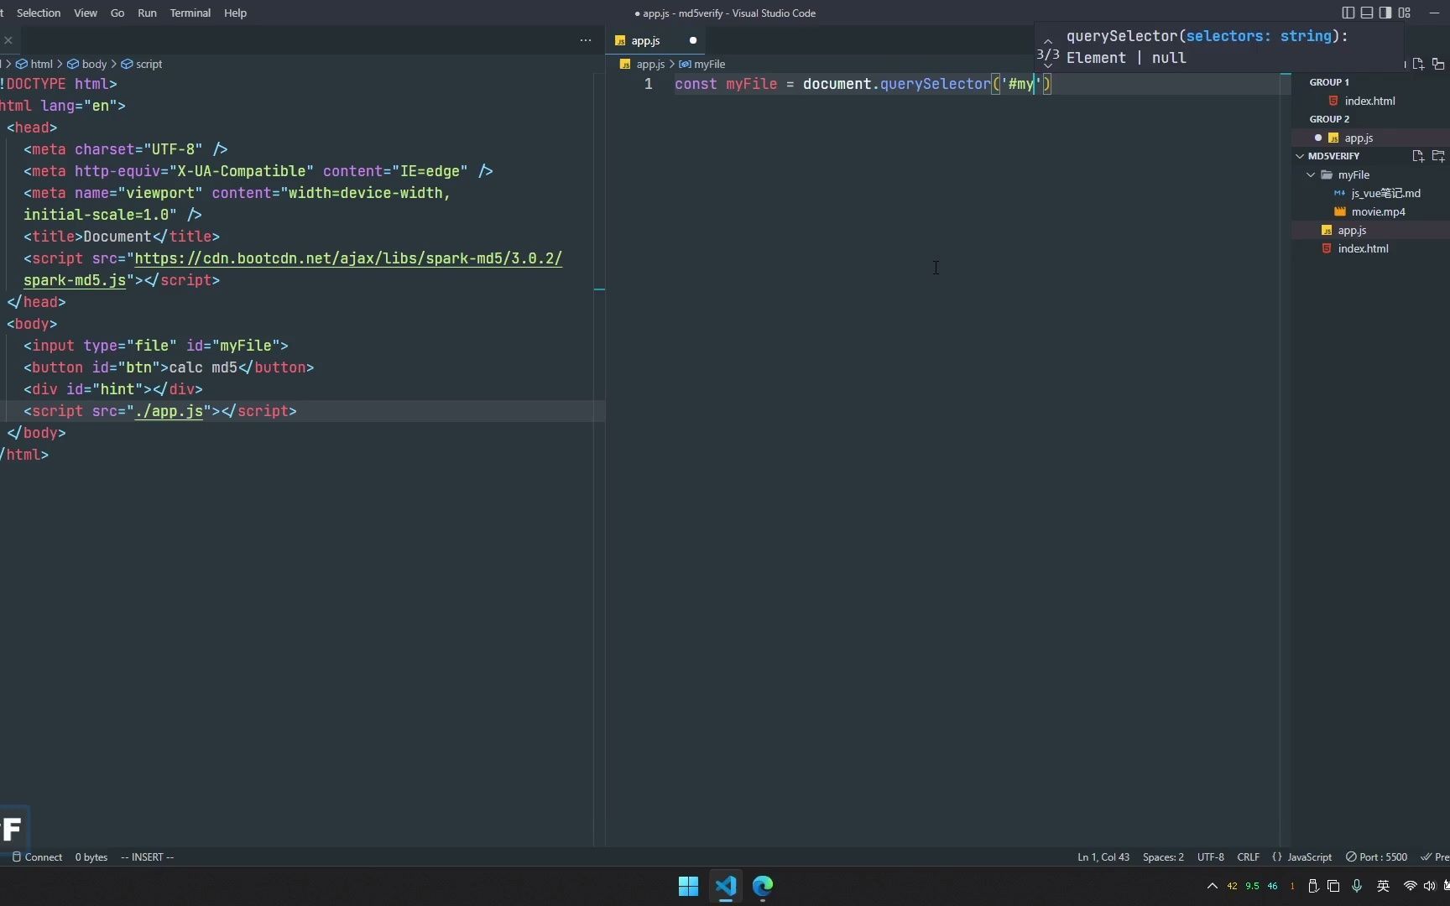Click New File icon in MD5VERIFY header
Image resolution: width=1450 pixels, height=906 pixels.
(1418, 156)
